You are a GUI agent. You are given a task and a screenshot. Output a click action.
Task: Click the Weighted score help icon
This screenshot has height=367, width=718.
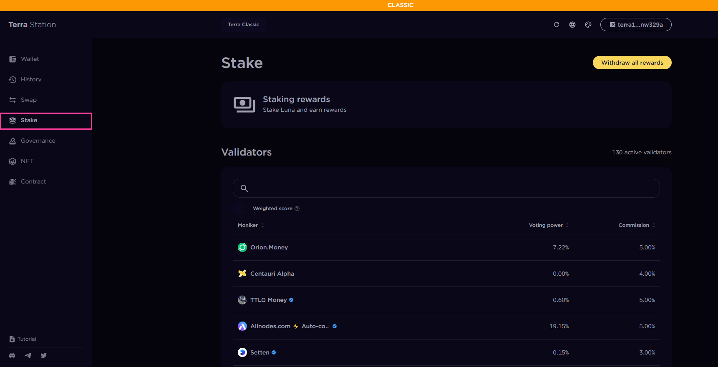coord(297,209)
